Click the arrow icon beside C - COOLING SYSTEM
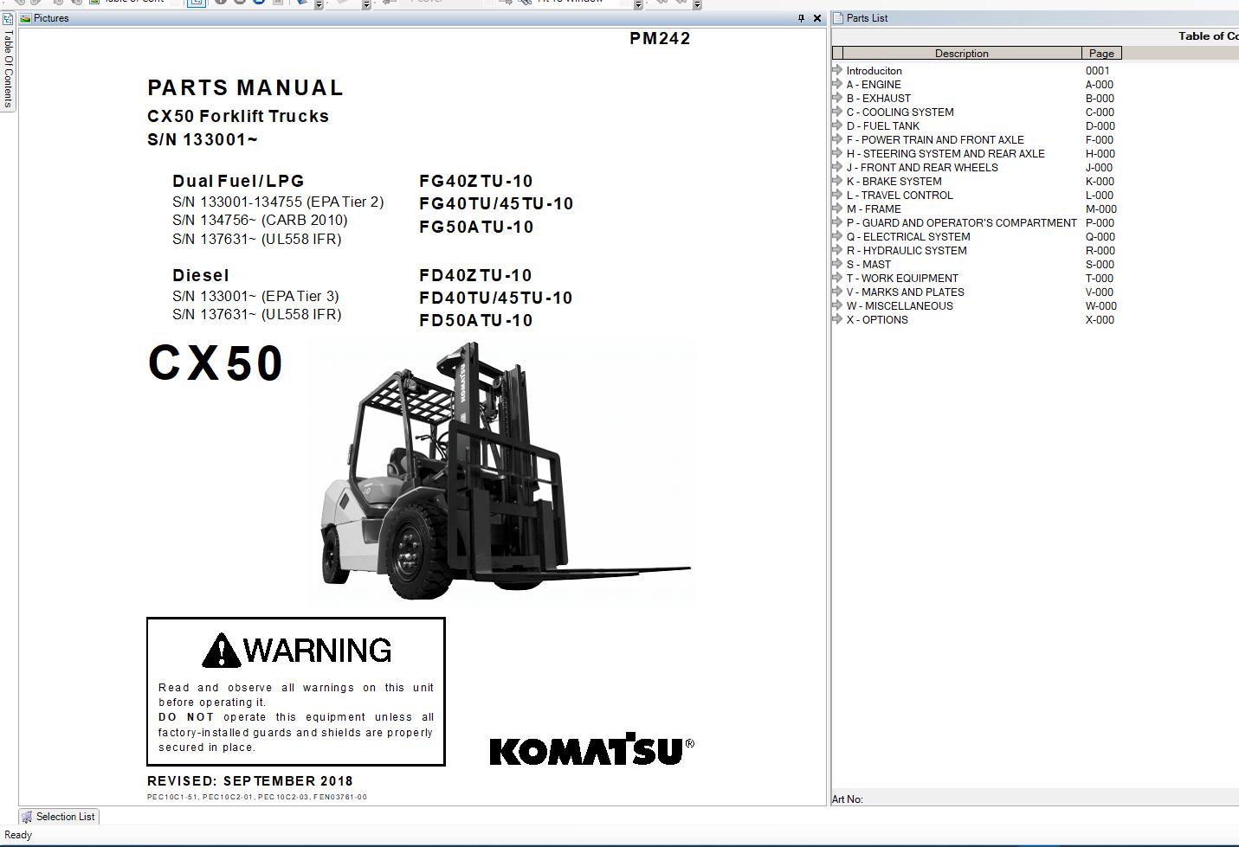 click(x=837, y=112)
